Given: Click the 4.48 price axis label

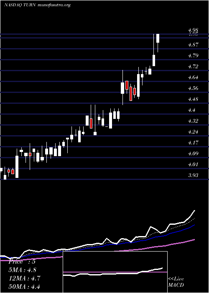Looking at the screenshot, I should pos(193,99).
